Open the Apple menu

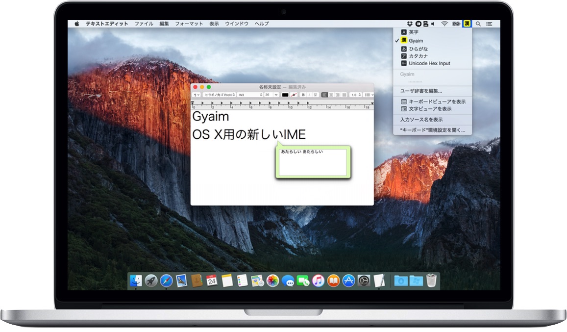(x=76, y=24)
